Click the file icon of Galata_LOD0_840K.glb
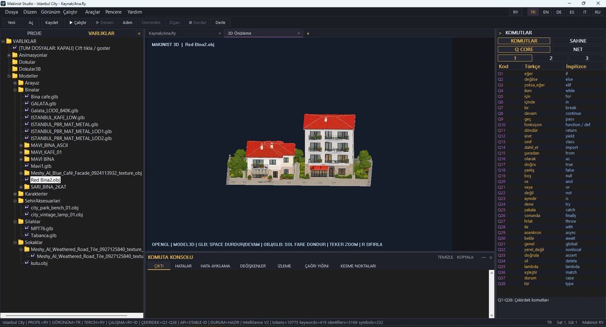606x327 pixels. point(27,111)
